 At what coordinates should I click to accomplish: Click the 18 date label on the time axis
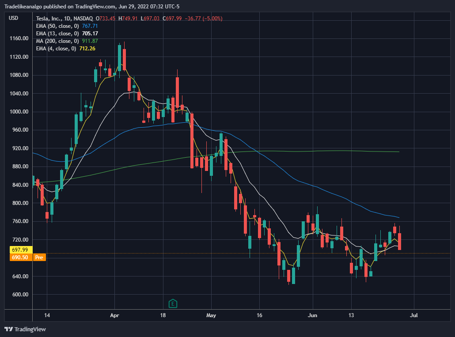pyautogui.click(x=163, y=315)
